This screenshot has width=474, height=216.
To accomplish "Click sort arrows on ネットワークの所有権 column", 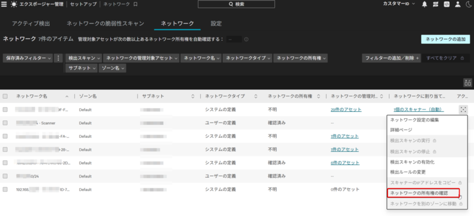I will pos(318,96).
